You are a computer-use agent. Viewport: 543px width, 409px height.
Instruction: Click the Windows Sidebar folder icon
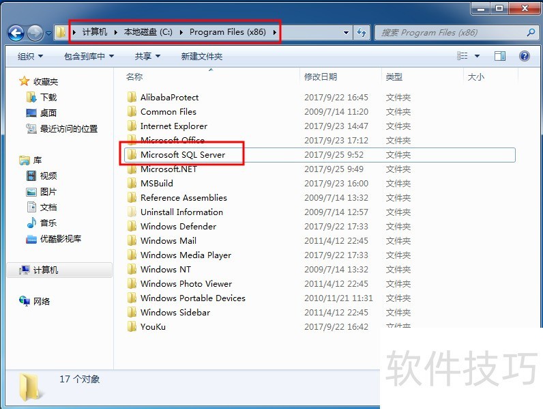(132, 312)
